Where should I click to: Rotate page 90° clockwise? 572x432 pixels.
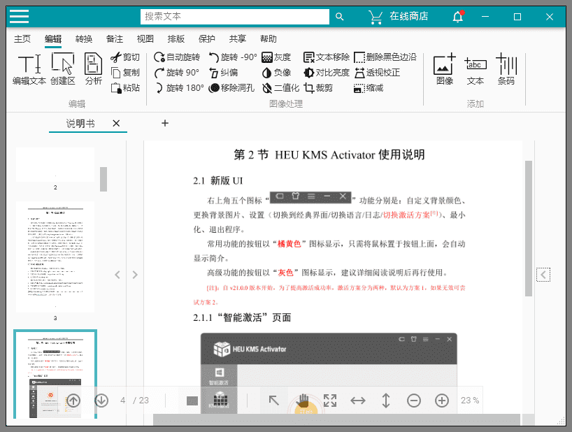(177, 73)
